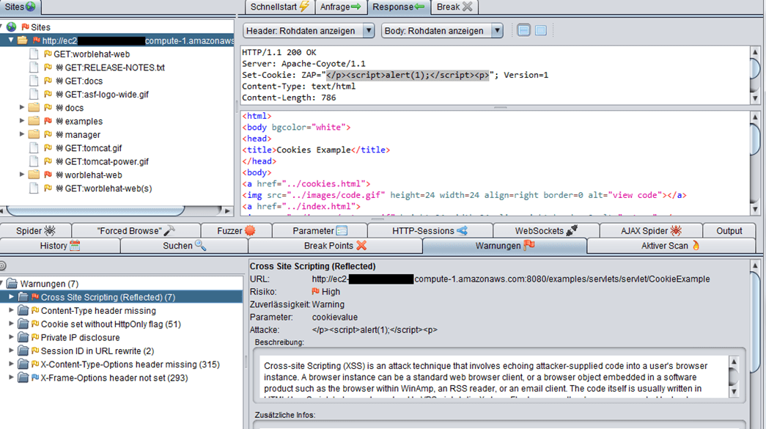This screenshot has height=429, width=766.
Task: Expand the docs folder in Sites tree
Action: 22,108
